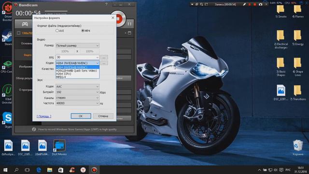Confirm format settings with OK button
This screenshot has width=309, height=174.
pos(81,116)
